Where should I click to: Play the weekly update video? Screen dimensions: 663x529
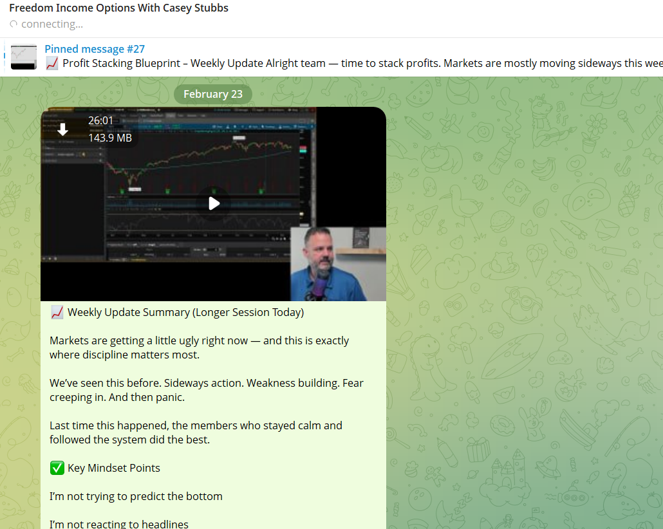(214, 203)
